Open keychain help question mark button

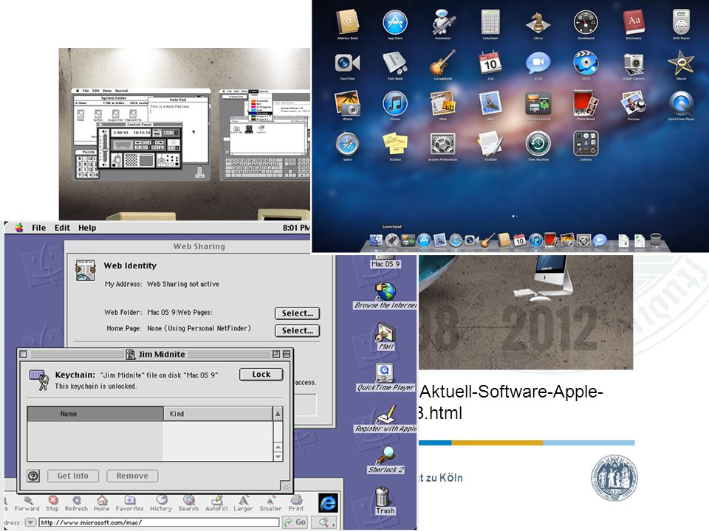33,476
